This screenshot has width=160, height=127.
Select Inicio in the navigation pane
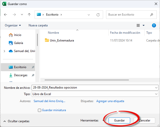[15, 35]
